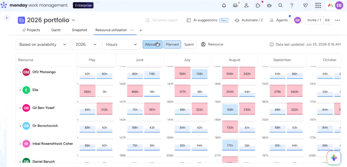Image resolution: width=347 pixels, height=167 pixels.
Task: Add a new view with plus icon
Action: [x=141, y=30]
